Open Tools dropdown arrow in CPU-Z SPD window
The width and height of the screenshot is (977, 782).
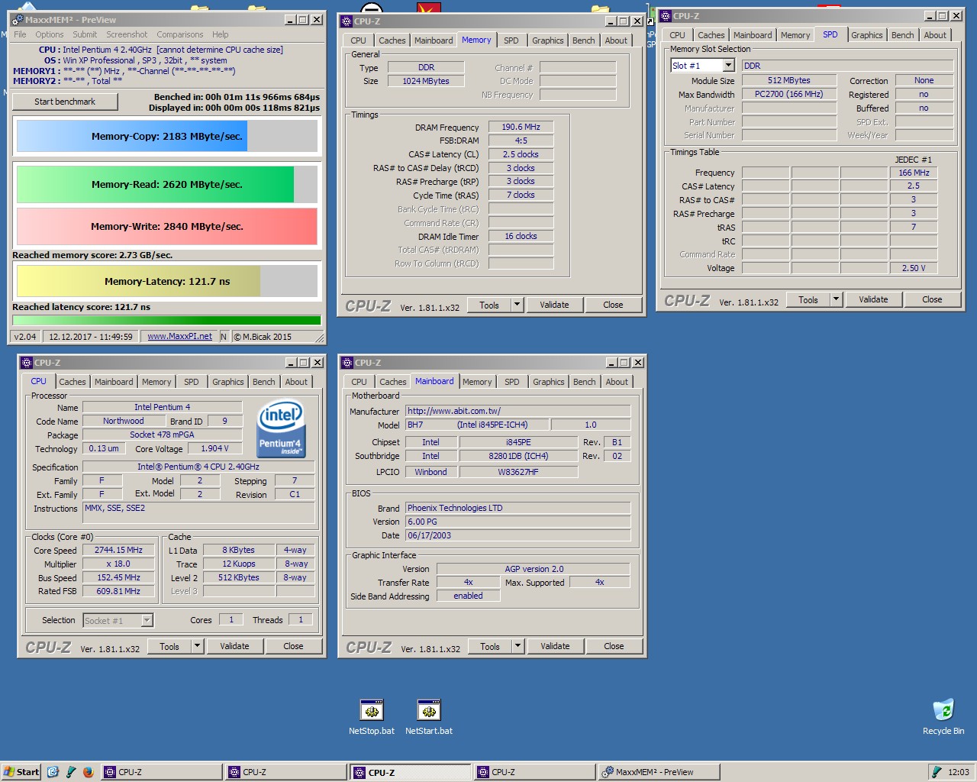click(x=836, y=299)
